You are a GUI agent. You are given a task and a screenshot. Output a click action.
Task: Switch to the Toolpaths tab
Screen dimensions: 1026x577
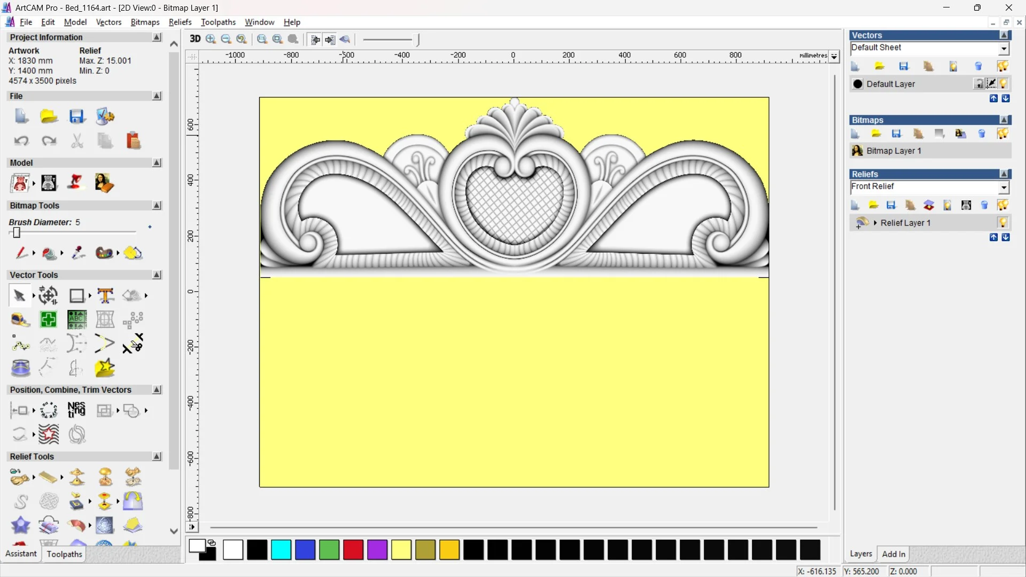[x=64, y=554]
